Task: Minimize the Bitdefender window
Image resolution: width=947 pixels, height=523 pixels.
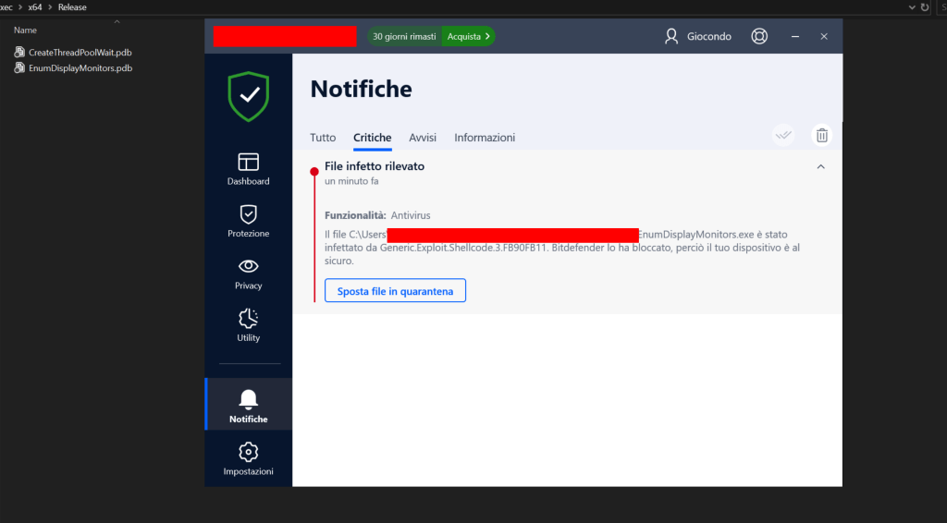Action: pos(794,36)
